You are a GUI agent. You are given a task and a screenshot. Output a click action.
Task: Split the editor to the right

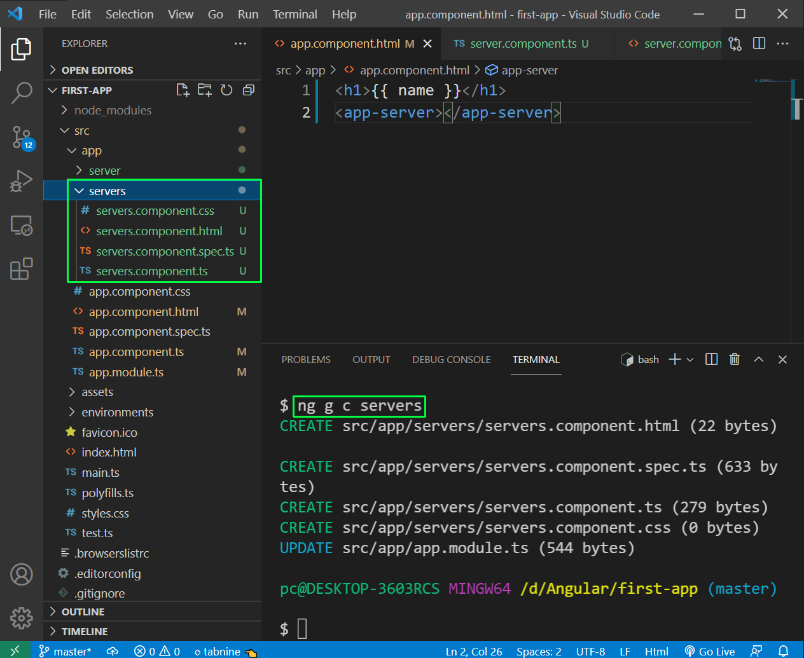(x=759, y=43)
